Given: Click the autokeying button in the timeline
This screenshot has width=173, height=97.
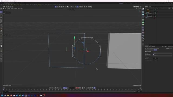Looking at the screenshot, I should (x=78, y=88).
